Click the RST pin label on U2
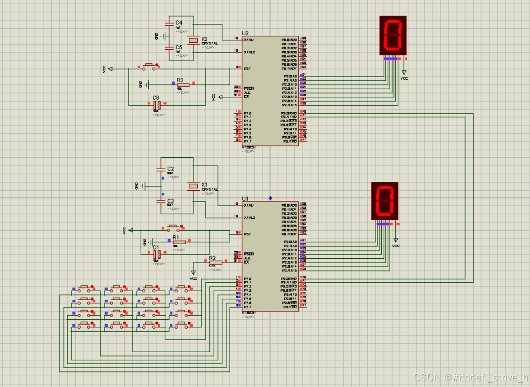This screenshot has width=530, height=387. (x=247, y=69)
